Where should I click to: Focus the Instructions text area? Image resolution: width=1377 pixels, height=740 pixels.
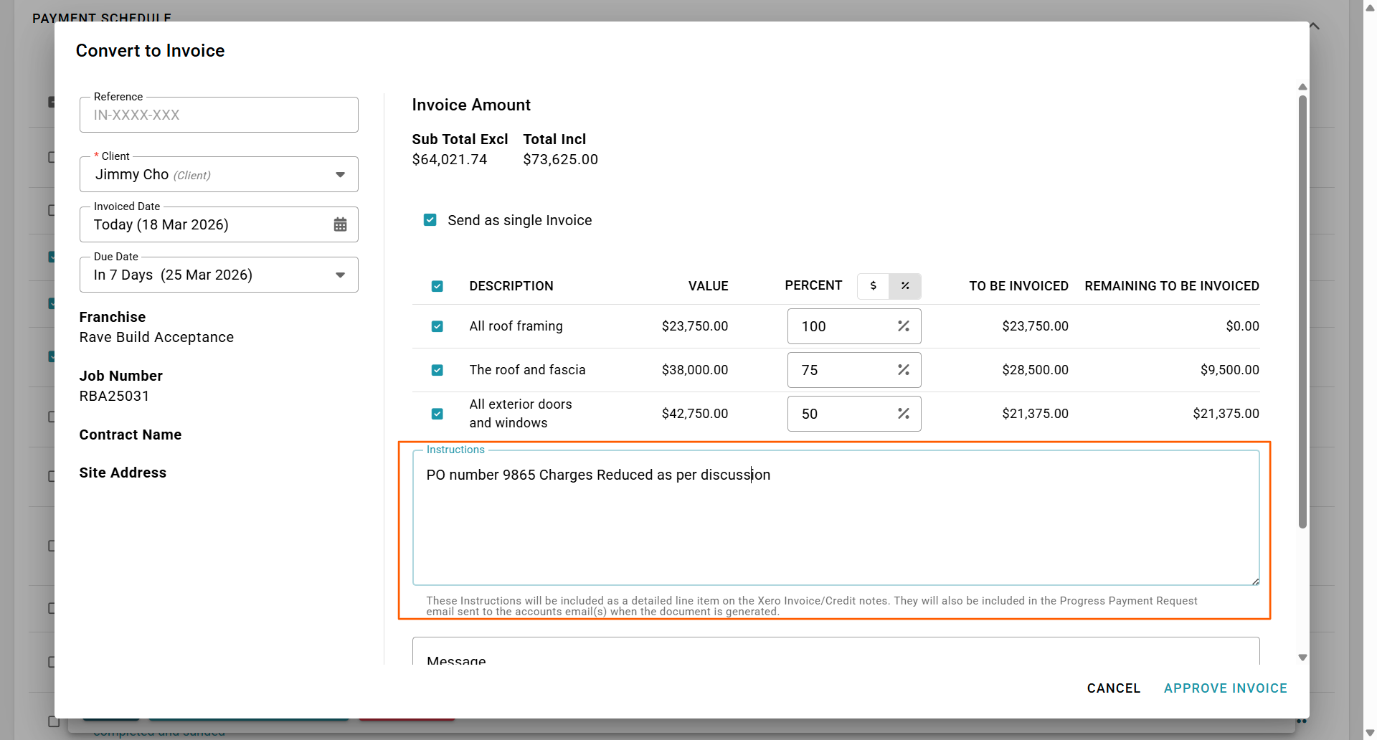point(836,523)
